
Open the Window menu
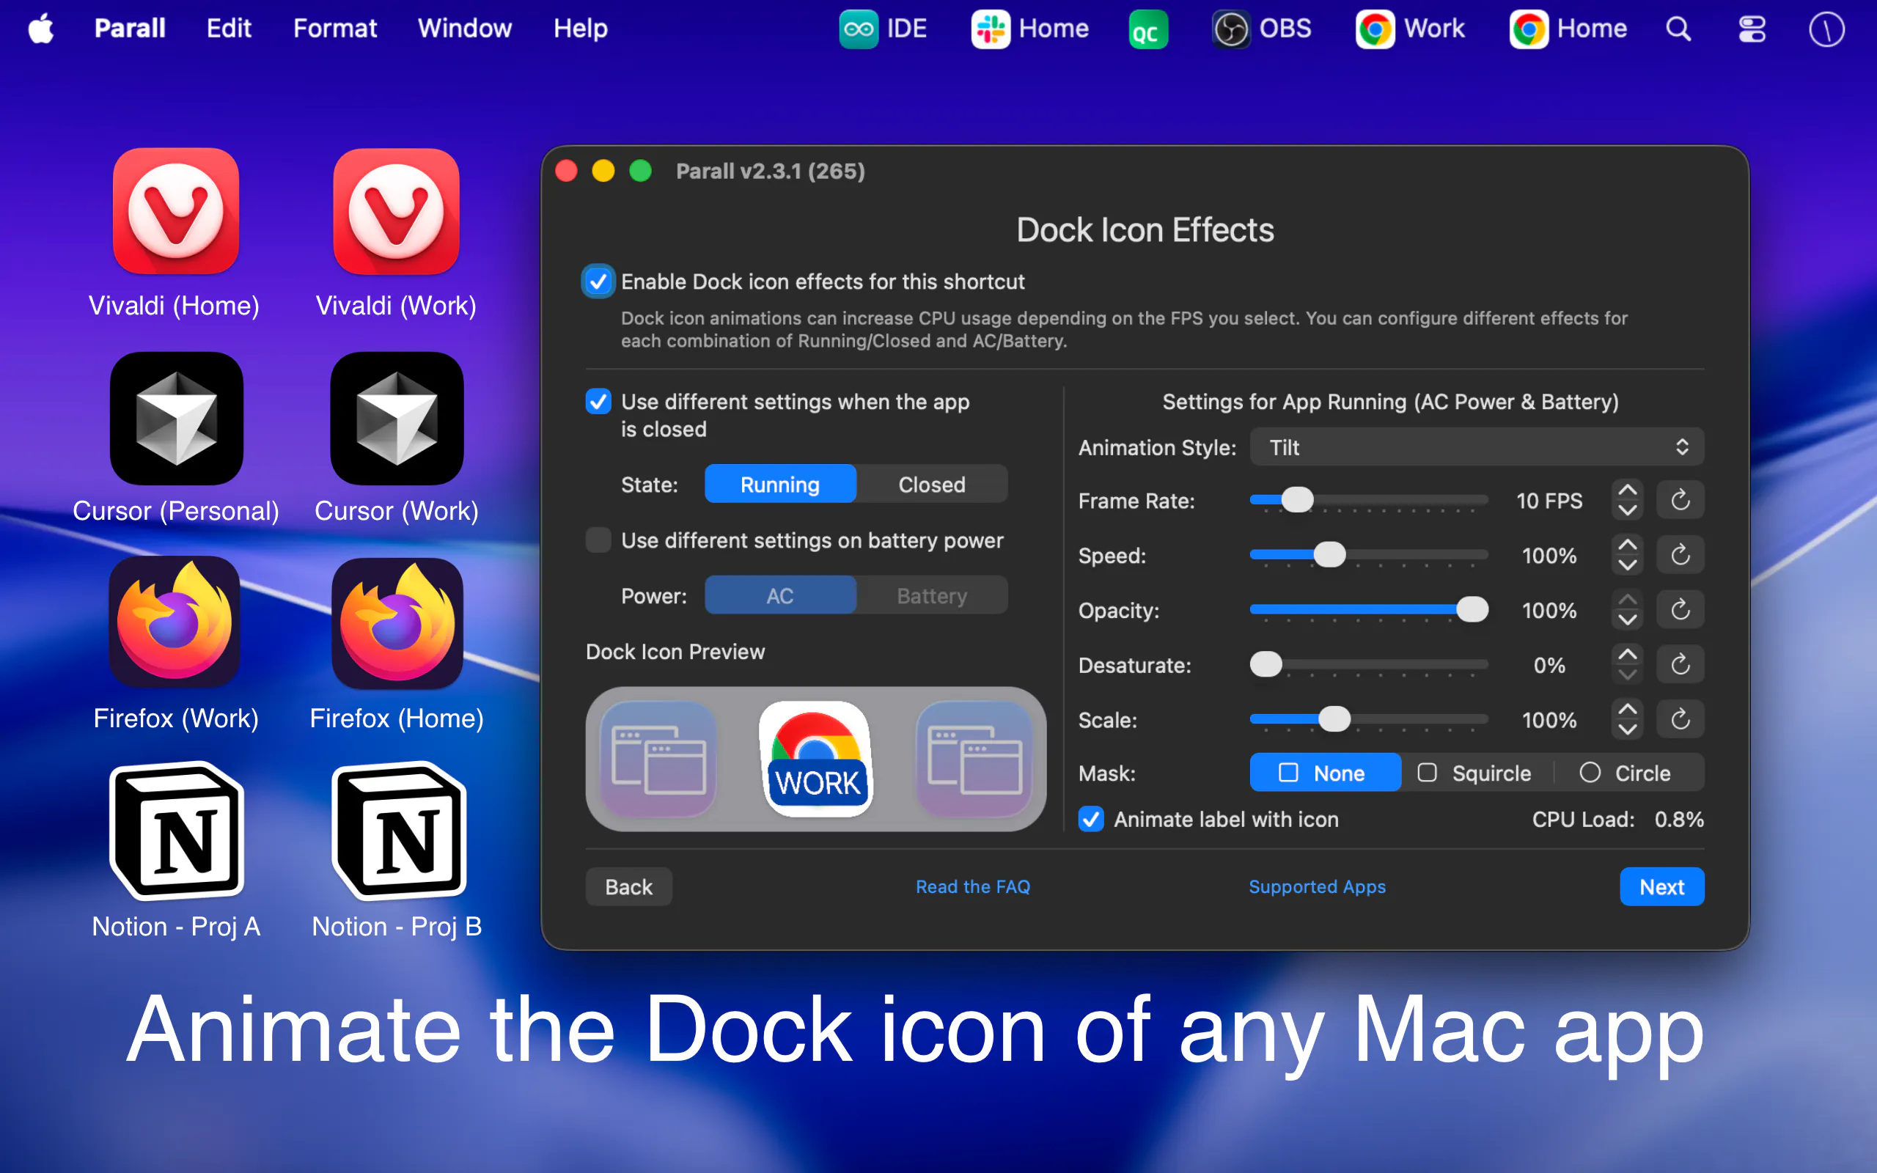point(465,29)
